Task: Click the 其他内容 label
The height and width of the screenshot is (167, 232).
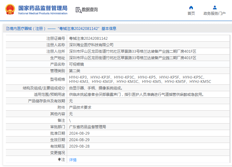Action: (58, 114)
